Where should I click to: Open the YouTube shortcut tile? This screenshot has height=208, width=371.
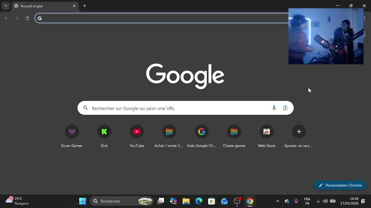pyautogui.click(x=137, y=136)
